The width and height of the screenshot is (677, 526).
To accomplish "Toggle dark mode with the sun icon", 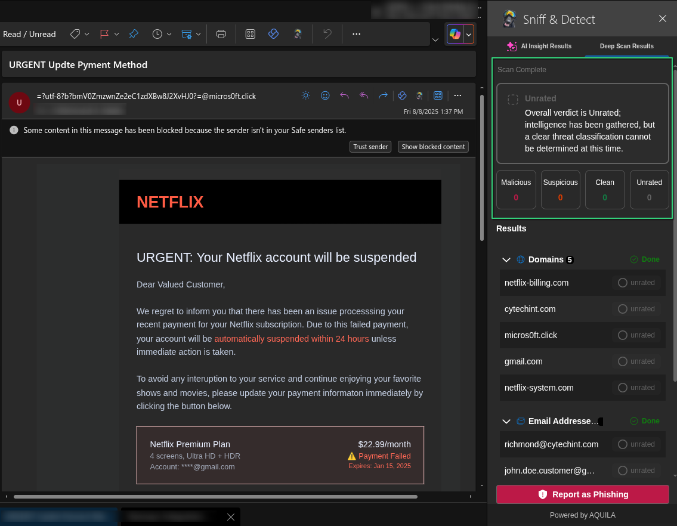I will click(x=305, y=95).
